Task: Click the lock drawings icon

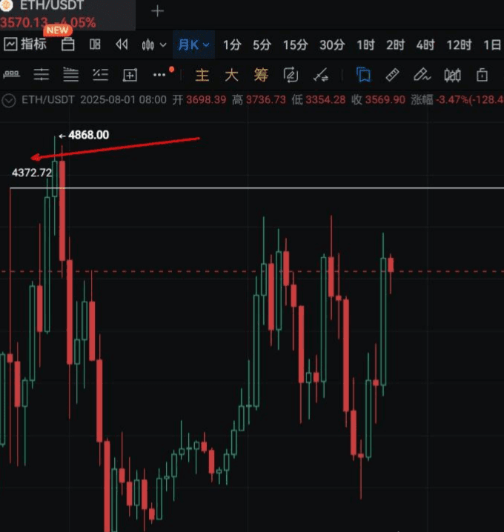Action: (x=482, y=75)
